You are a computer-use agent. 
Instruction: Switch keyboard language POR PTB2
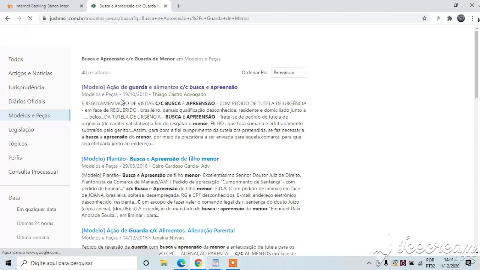430,263
